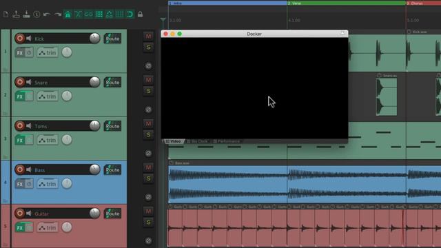The image size is (441, 248).
Task: Arm the Guitar track for recording
Action: 20,214
